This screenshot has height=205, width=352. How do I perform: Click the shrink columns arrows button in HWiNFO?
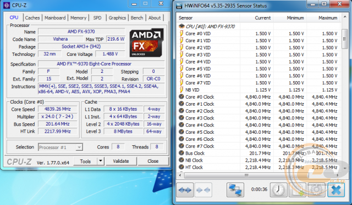[203, 190]
